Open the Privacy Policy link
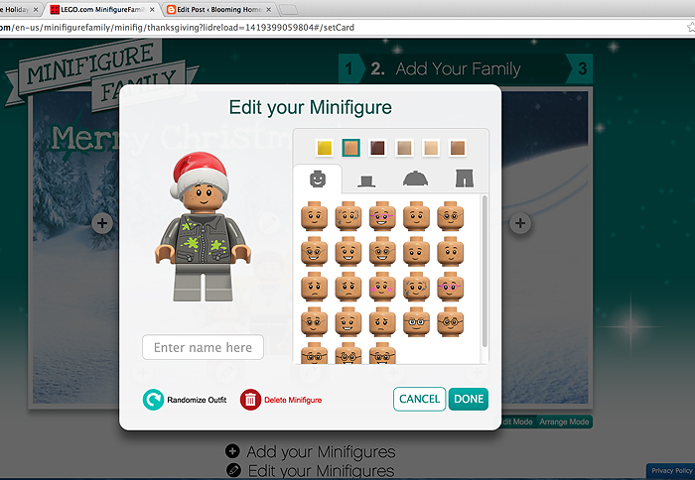 pyautogui.click(x=671, y=471)
